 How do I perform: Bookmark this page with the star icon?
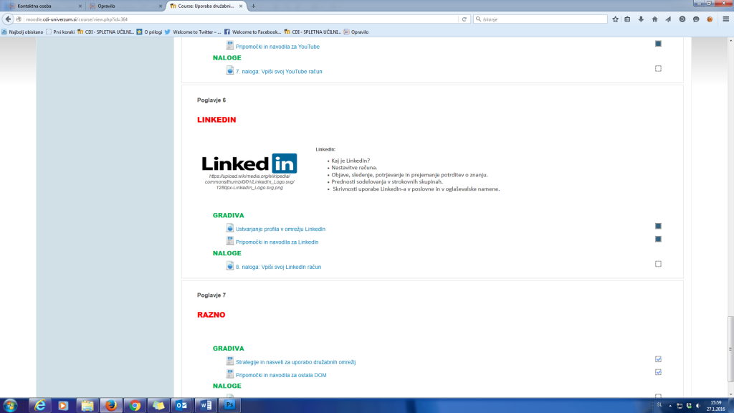click(x=614, y=19)
